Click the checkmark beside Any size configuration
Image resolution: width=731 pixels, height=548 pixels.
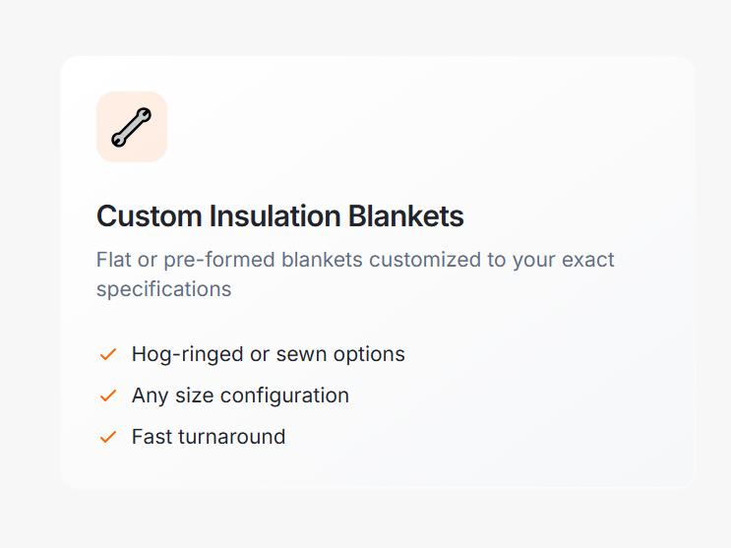pos(108,396)
